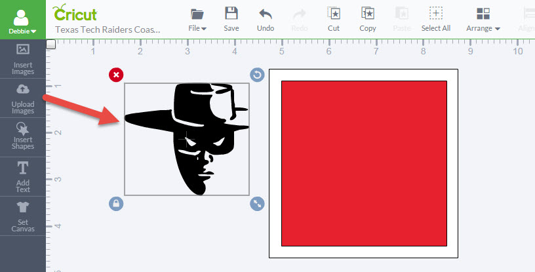Click the Save toolbar icon
This screenshot has height=272, width=535.
click(231, 14)
